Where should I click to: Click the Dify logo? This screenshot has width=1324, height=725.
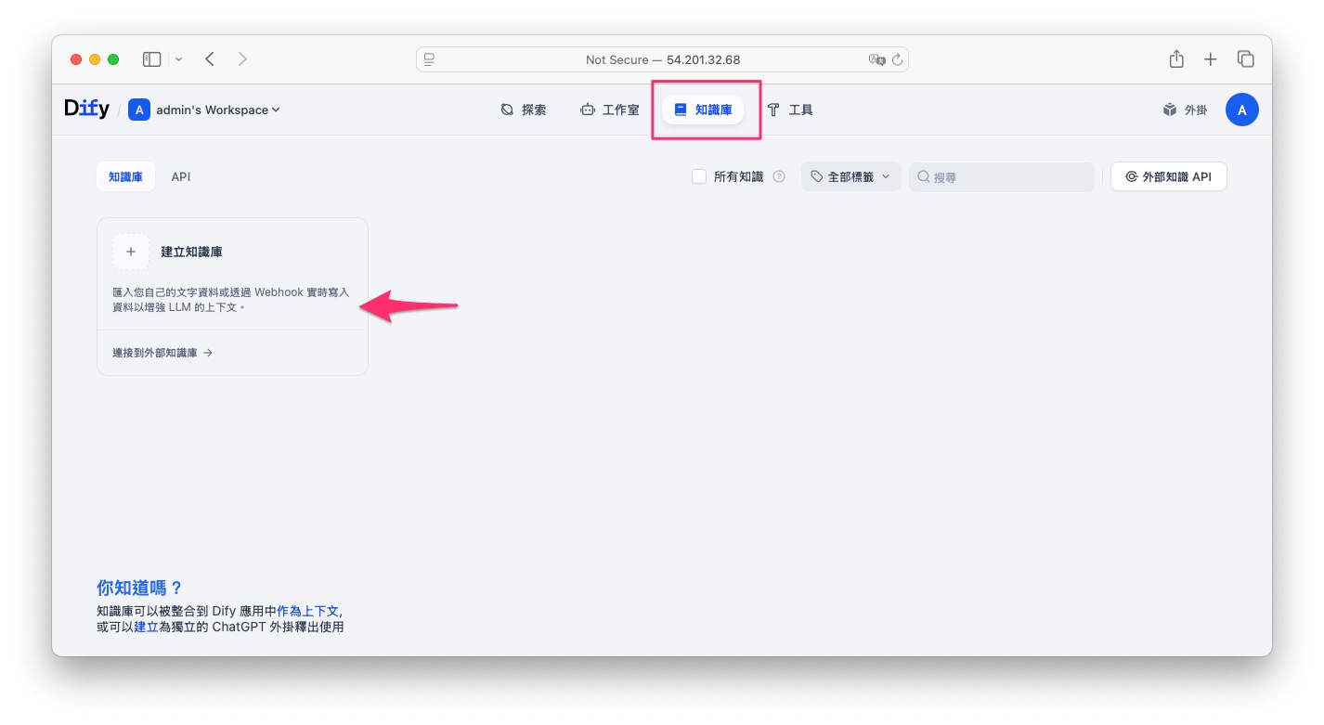coord(86,110)
